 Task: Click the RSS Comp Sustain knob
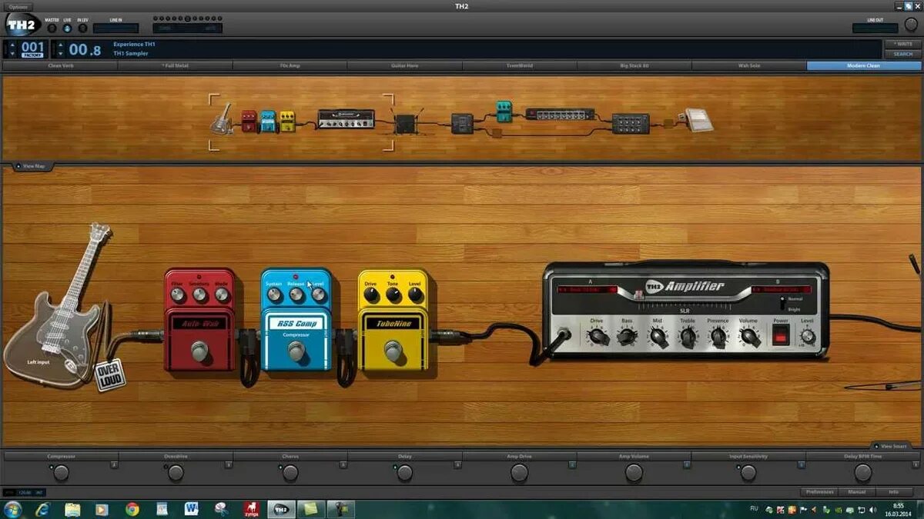tap(275, 295)
